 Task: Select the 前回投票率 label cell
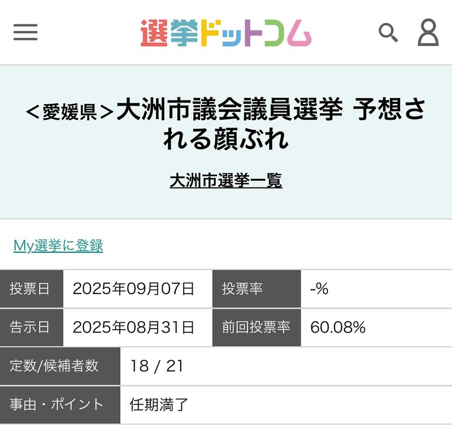pos(256,328)
